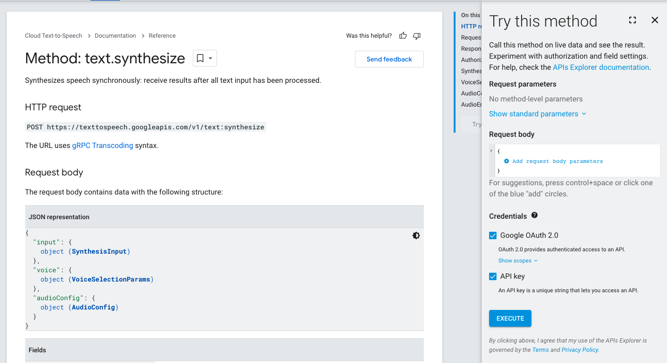This screenshot has height=363, width=667.
Task: Click the "No method-level parameters" text
Action: tap(536, 99)
